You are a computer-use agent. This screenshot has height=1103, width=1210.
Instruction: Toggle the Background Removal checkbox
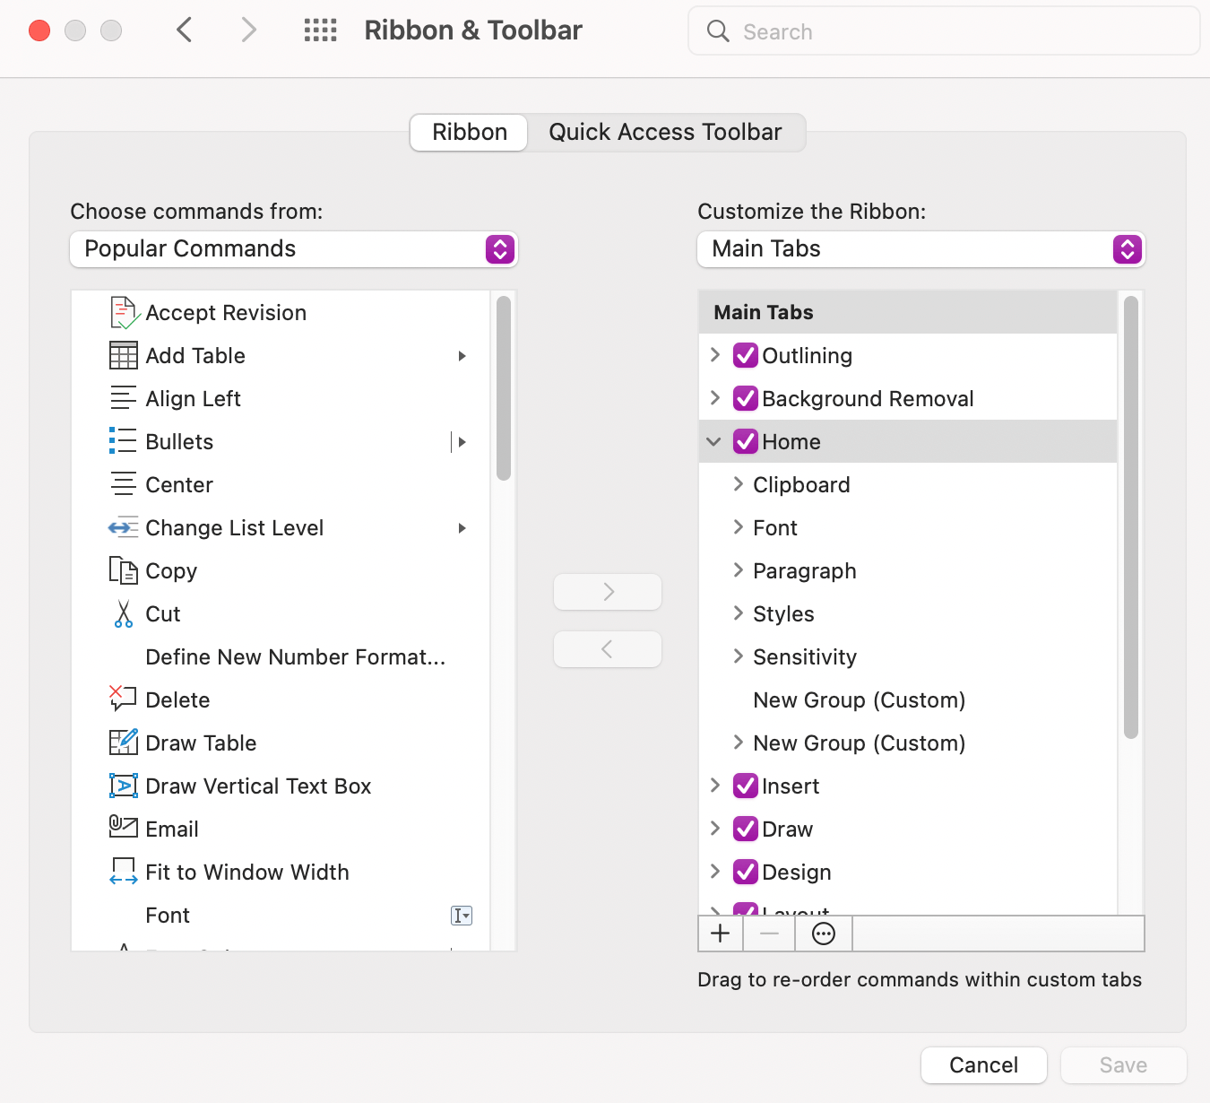(746, 399)
